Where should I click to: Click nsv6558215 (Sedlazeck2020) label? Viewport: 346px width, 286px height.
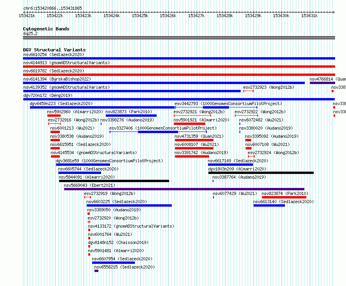coord(124,267)
